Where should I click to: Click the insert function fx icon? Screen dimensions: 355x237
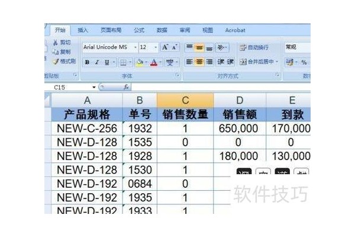point(127,87)
